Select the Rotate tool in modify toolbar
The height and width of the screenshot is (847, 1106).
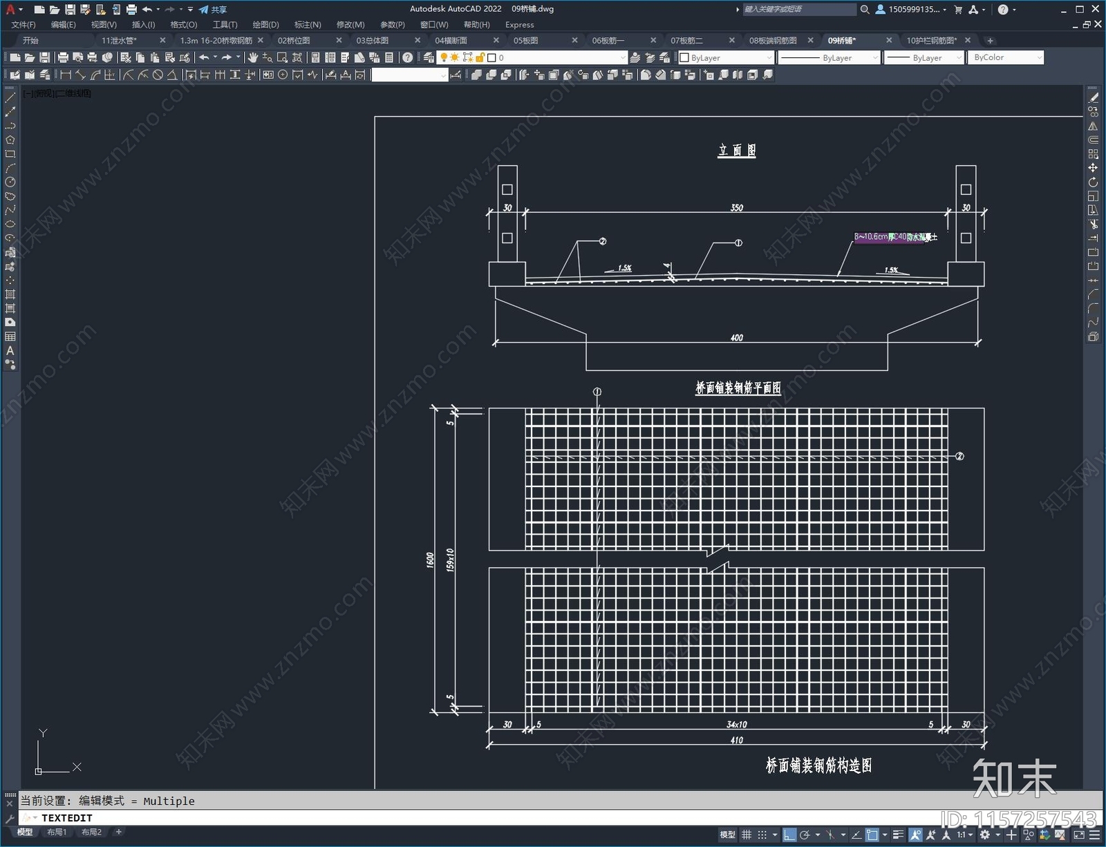point(1093,182)
